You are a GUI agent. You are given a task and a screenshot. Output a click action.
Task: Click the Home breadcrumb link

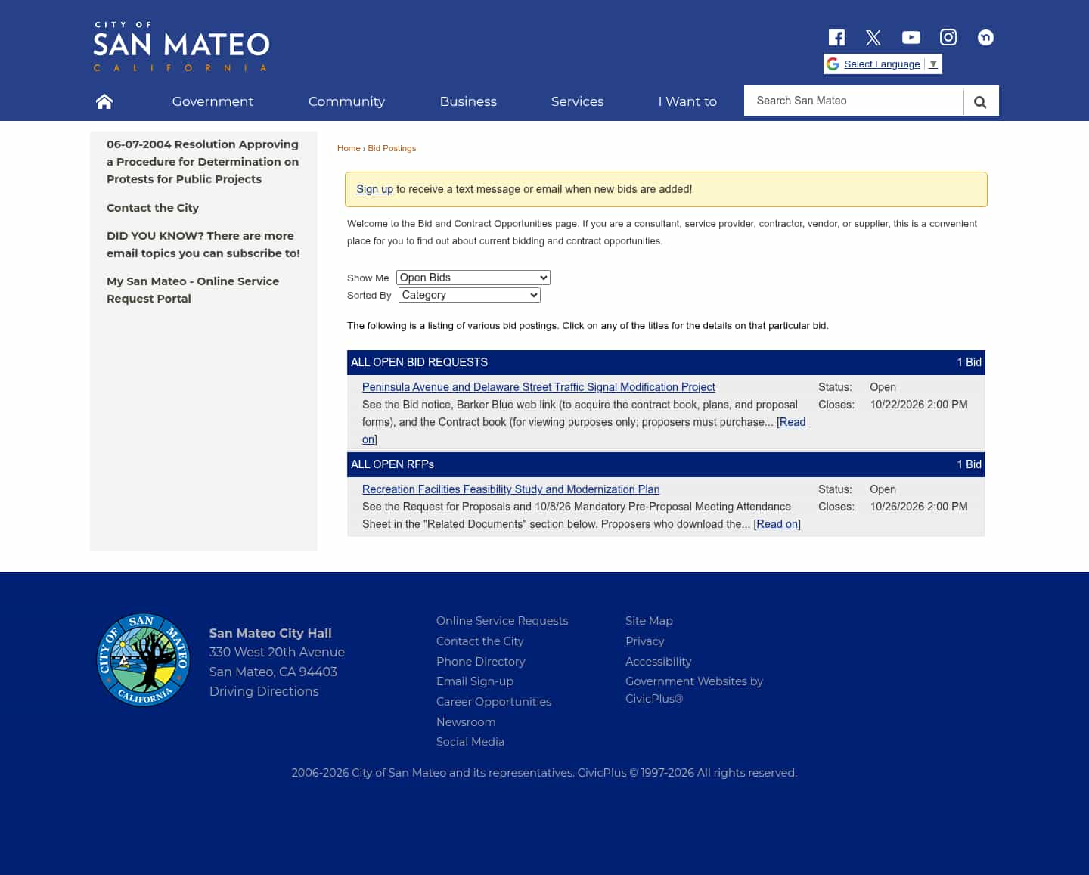[x=349, y=148]
